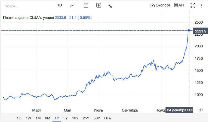The height and width of the screenshot is (122, 209).
Task: Open the calendar date range picker
Action: click(x=86, y=5)
